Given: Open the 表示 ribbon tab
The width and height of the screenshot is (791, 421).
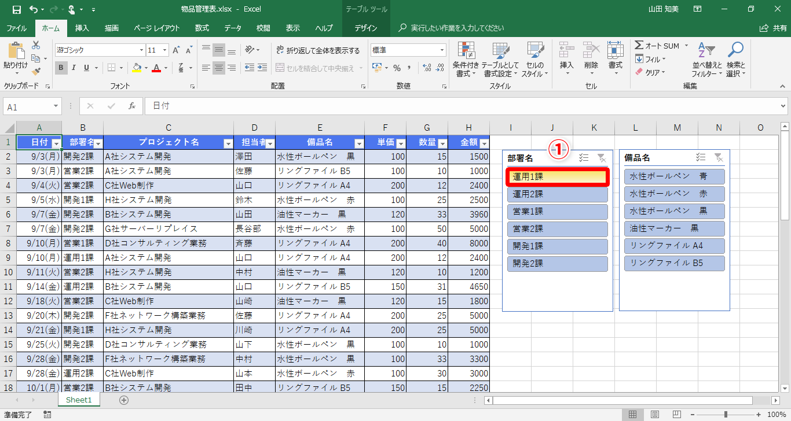Looking at the screenshot, I should 293,28.
